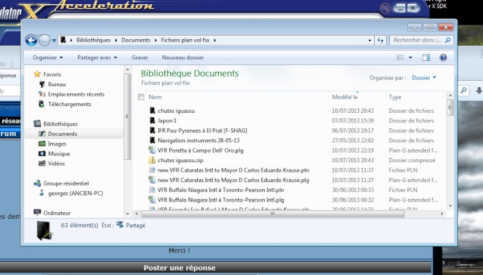Click horizontal scrollbar left arrow

(x=137, y=214)
